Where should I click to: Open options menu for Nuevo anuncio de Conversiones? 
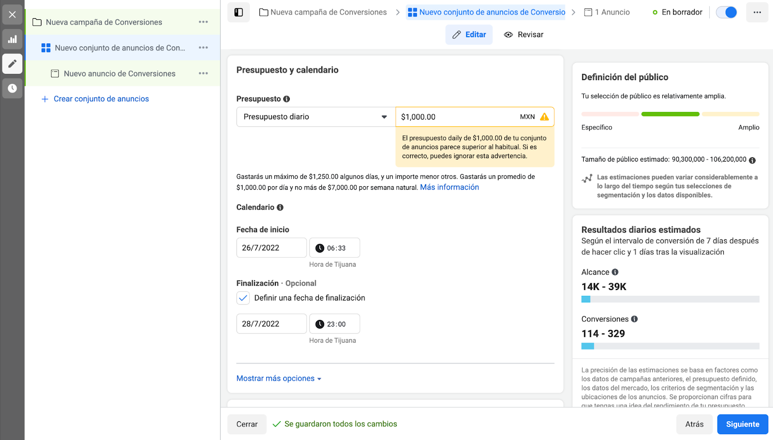(x=203, y=73)
